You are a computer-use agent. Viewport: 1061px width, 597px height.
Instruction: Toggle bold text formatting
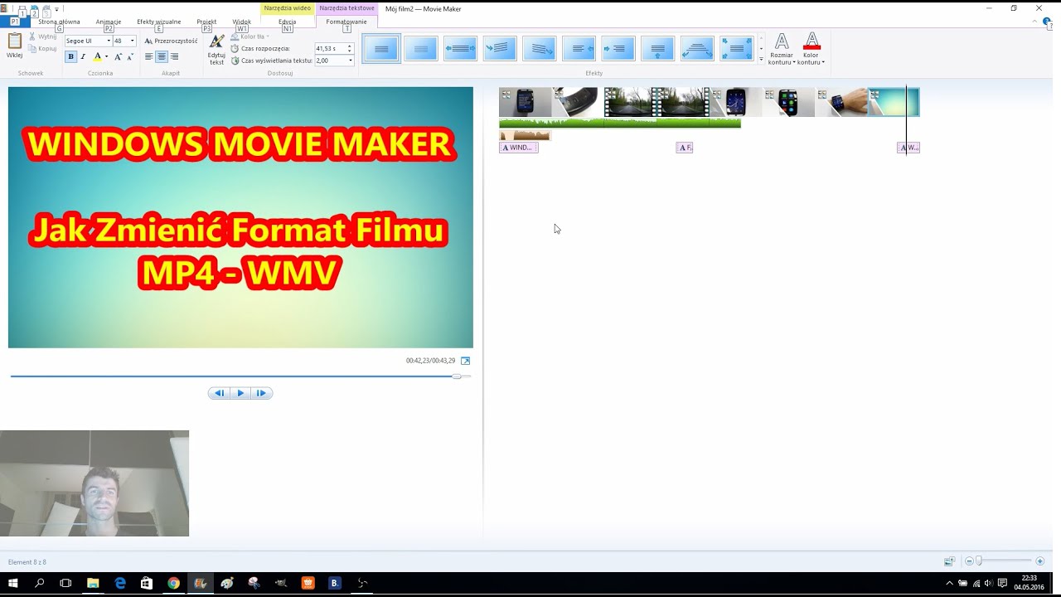click(x=70, y=56)
